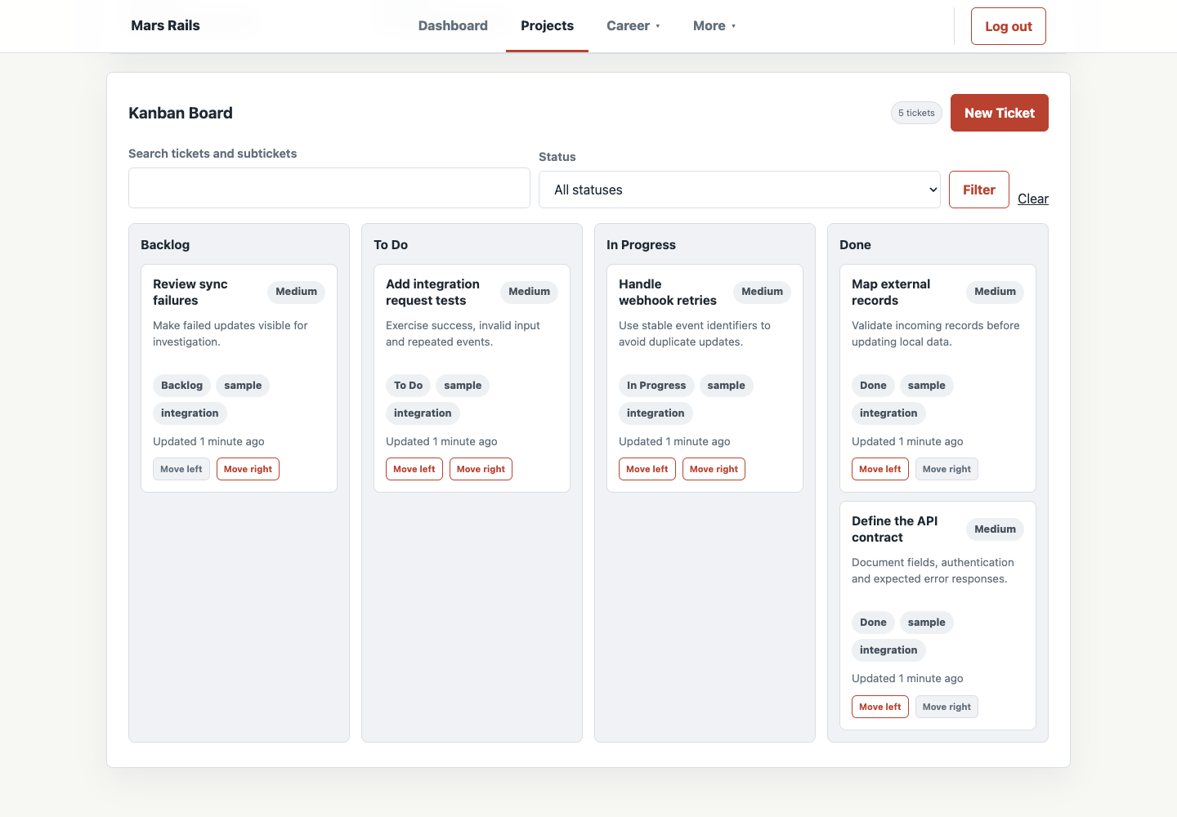Move Add integration request tests right
This screenshot has height=817, width=1177.
pyautogui.click(x=481, y=469)
